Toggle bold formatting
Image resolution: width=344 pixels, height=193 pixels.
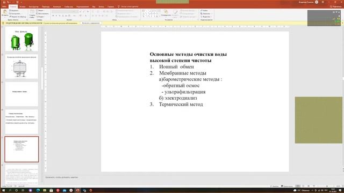[x=53, y=16]
